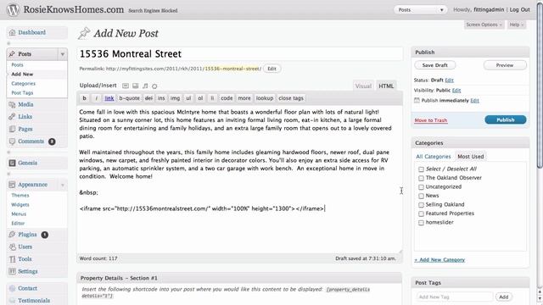Screen dimensions: 543x305
Task: Open the Widgets submenu item
Action: point(20,205)
